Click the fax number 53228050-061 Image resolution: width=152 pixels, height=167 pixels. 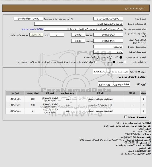(133, 134)
